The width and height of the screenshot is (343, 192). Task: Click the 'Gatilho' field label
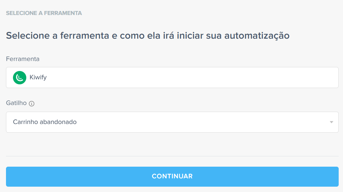[16, 103]
